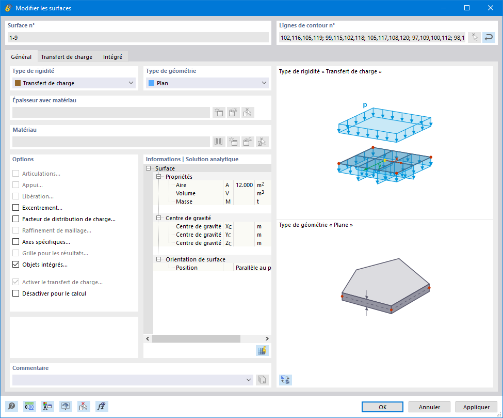Pick material graphically in Matériau row
Screen dimensions: 503x418
tap(262, 142)
